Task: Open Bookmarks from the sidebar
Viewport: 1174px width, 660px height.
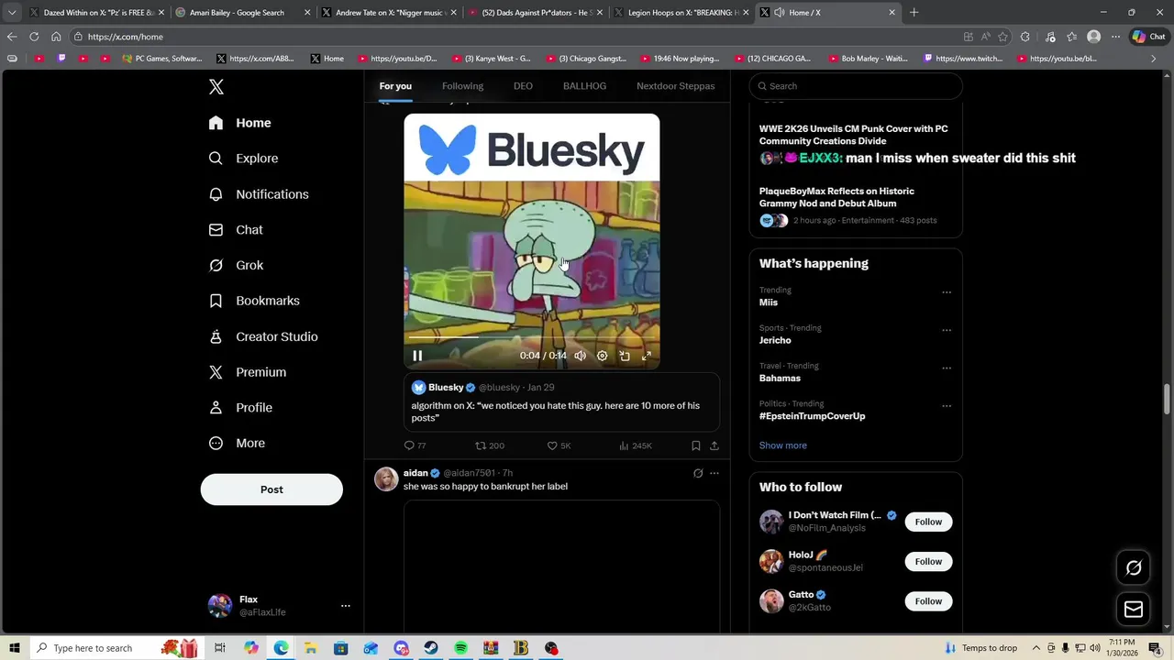Action: tap(255, 301)
